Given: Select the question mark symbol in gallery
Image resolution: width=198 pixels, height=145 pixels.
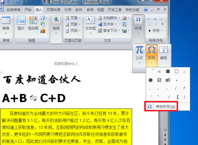Looking at the screenshot, I should click(184, 88).
